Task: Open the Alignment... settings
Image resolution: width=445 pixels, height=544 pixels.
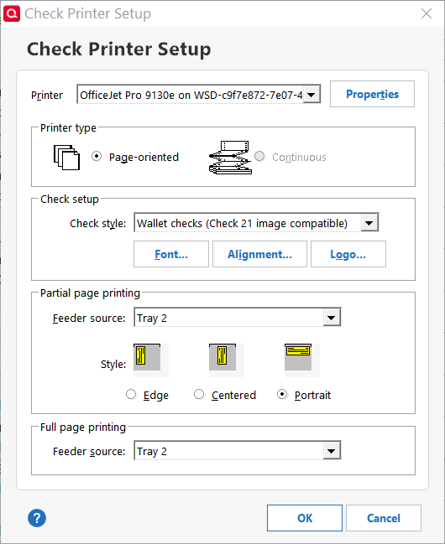Action: click(259, 254)
